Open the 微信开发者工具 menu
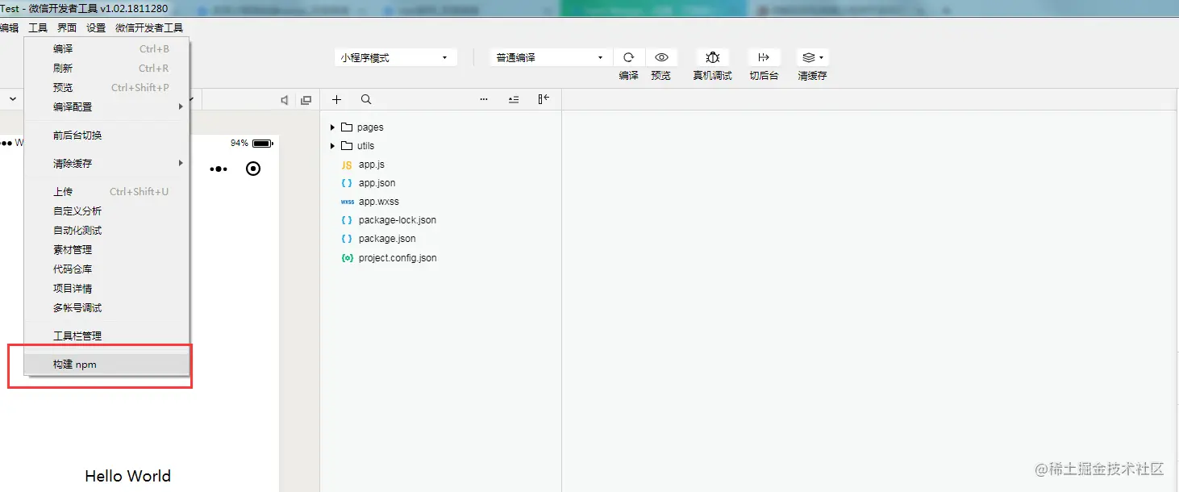Screen dimensions: 1179x492 coord(149,27)
